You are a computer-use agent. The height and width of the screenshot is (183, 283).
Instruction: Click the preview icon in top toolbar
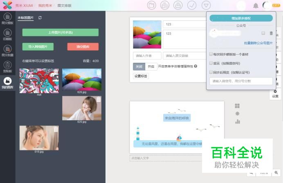(x=164, y=5)
